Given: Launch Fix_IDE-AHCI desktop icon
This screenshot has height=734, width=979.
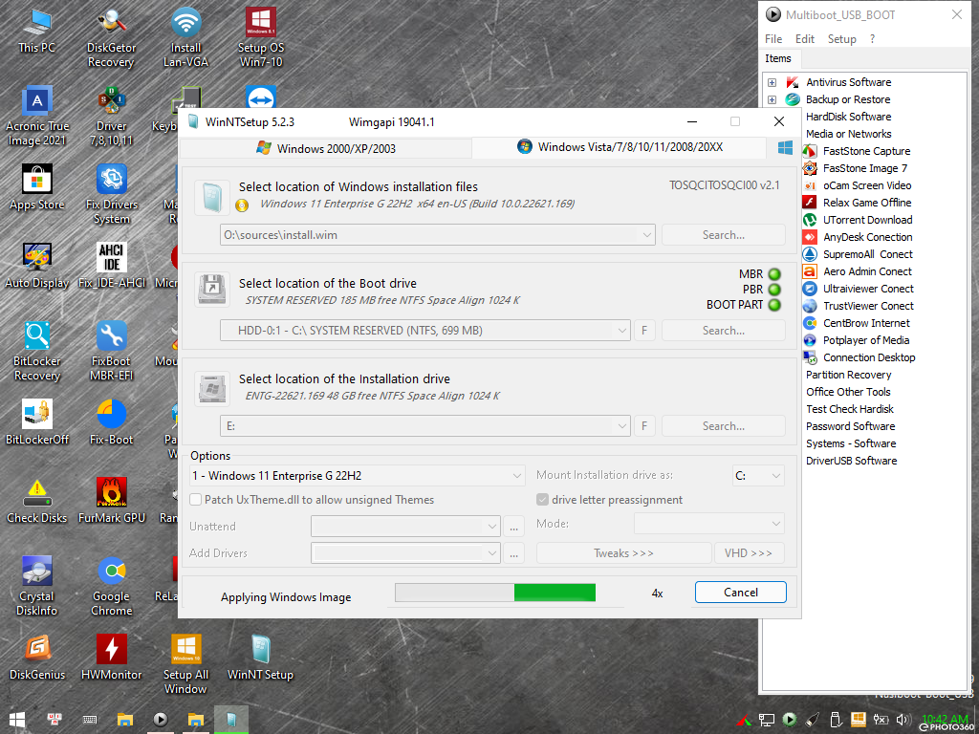Looking at the screenshot, I should [111, 266].
